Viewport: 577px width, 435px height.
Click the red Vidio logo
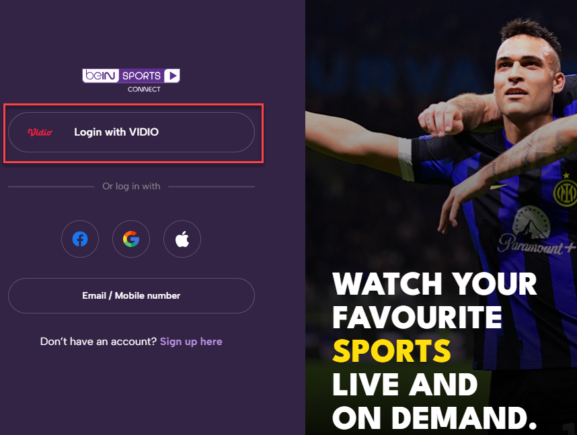coord(40,132)
